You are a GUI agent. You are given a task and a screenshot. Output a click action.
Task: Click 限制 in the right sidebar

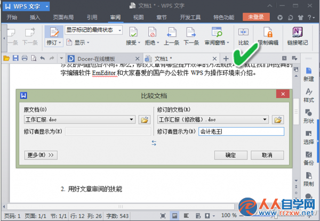click(x=309, y=179)
